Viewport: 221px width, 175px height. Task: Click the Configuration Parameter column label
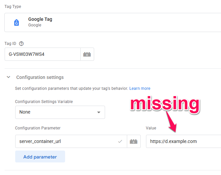[x=38, y=128]
